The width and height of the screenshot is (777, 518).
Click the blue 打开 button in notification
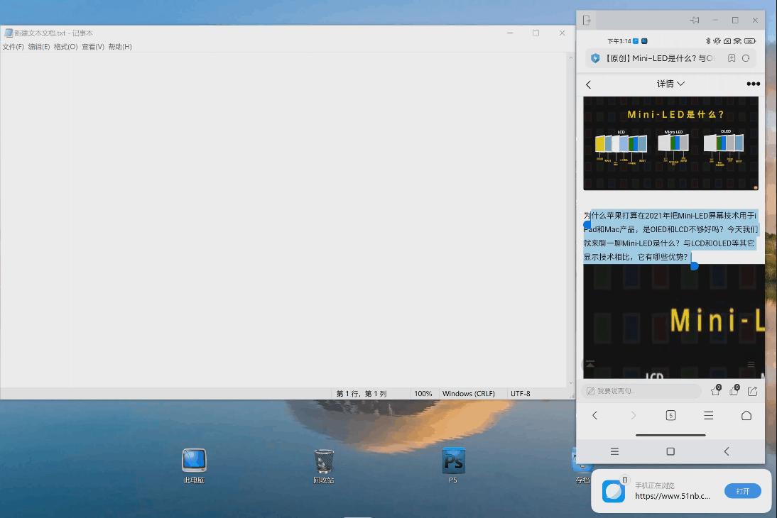[742, 491]
